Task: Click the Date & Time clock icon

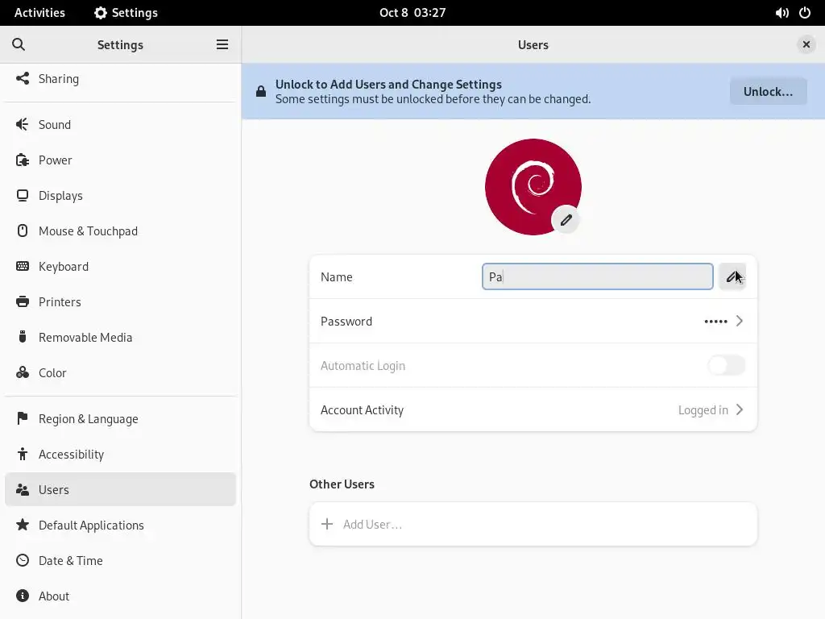Action: 22,560
